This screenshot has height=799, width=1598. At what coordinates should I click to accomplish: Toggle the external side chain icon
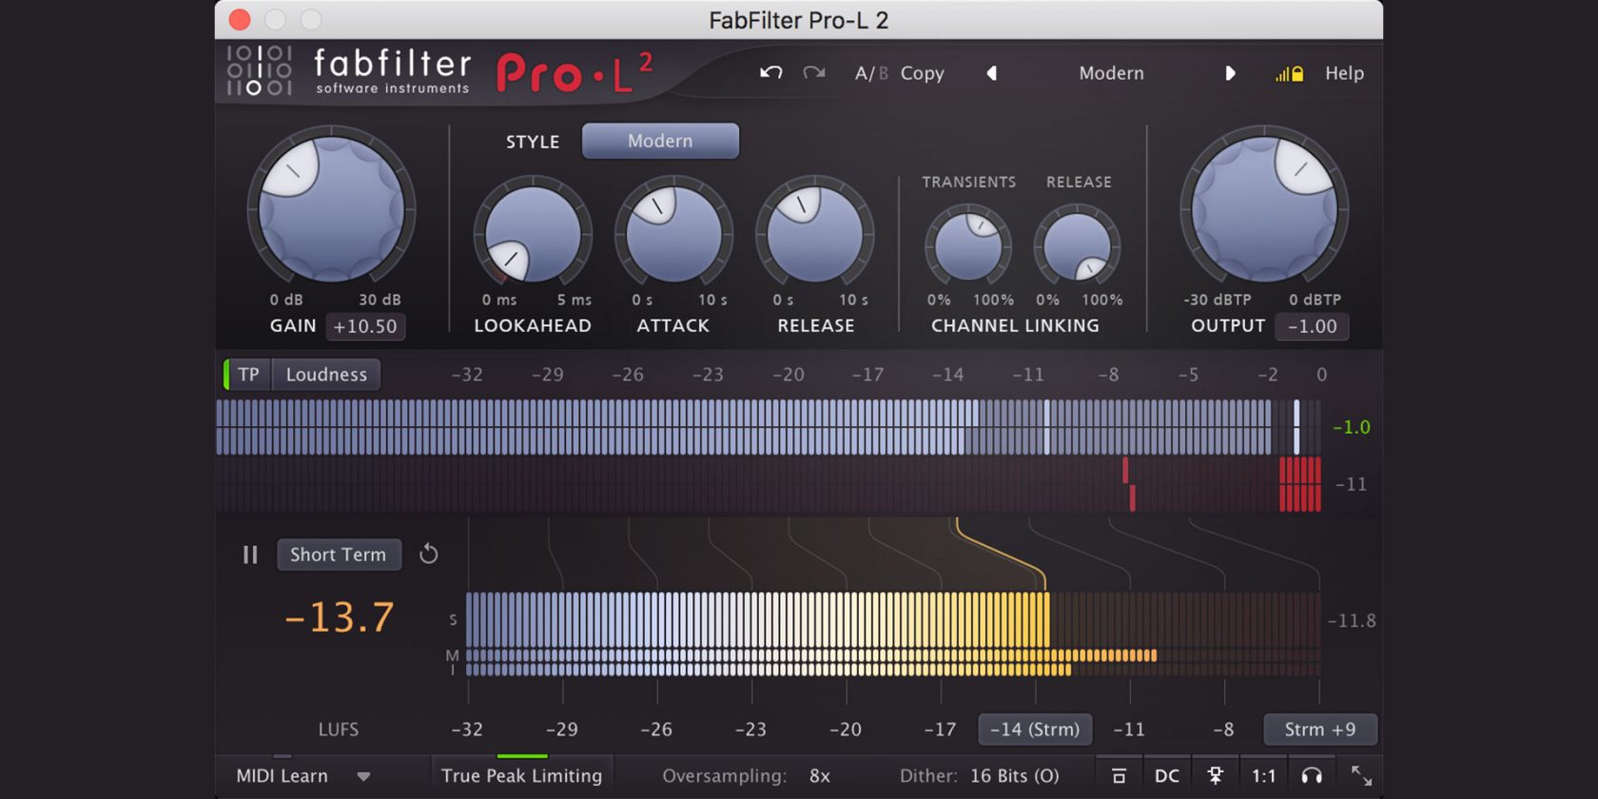point(1216,776)
